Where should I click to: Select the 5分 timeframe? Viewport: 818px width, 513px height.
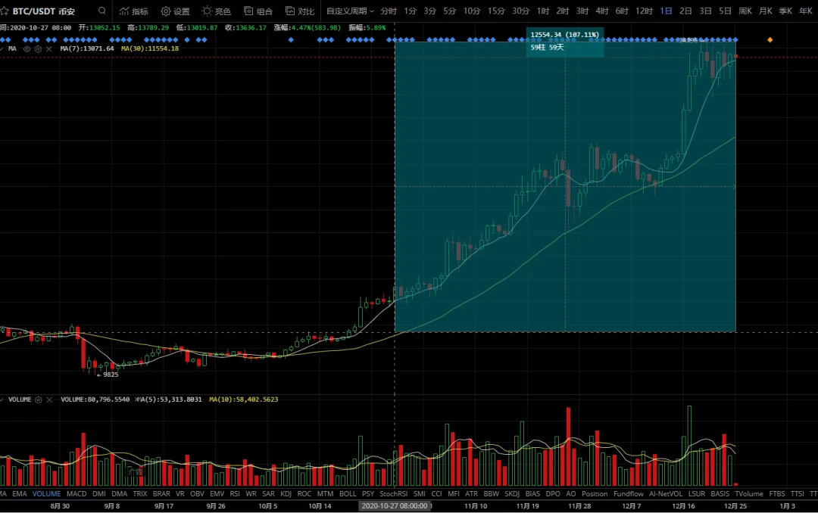450,11
